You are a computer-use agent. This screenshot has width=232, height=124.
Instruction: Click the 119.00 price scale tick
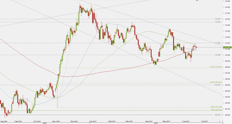(227, 1)
